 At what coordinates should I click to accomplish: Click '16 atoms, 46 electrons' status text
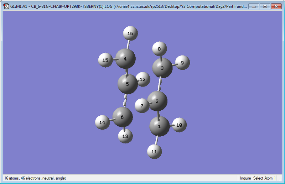tap(35, 178)
